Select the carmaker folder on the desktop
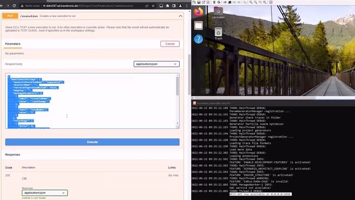This screenshot has width=355, height=200. coord(218,13)
